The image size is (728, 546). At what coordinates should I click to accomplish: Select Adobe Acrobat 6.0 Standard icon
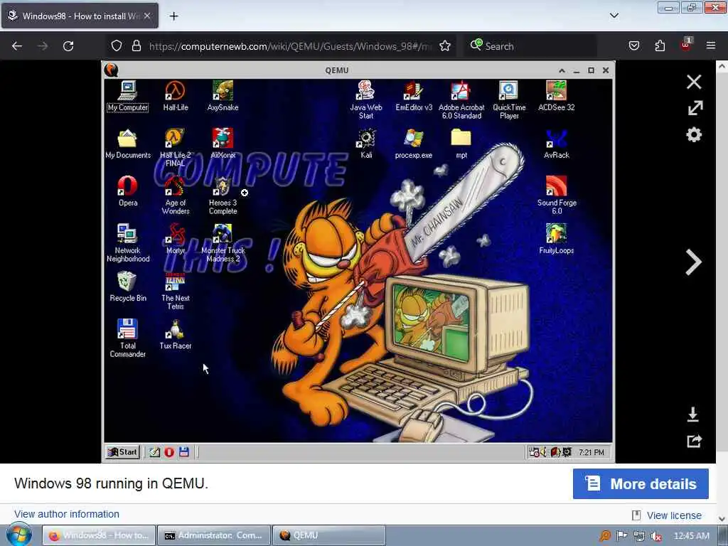pyautogui.click(x=461, y=100)
